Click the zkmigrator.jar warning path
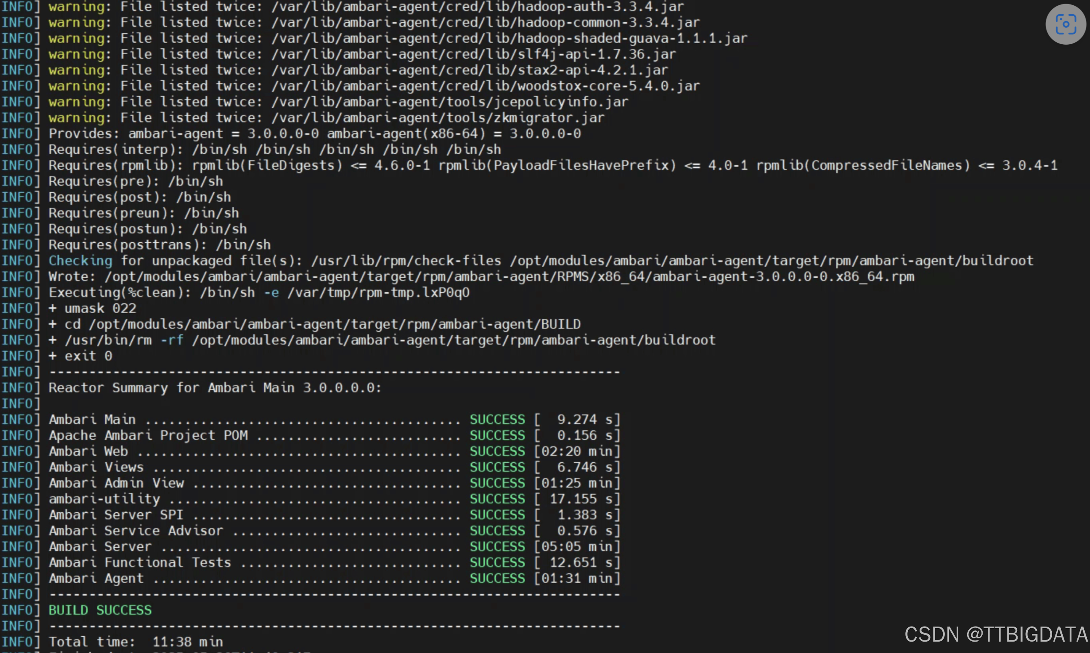This screenshot has height=653, width=1090. tap(438, 118)
